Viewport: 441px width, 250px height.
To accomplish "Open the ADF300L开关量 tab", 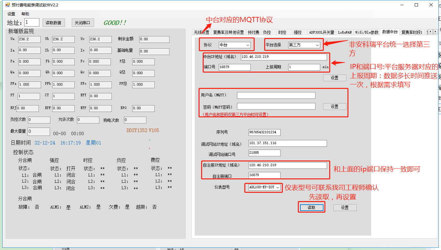I will point(321,32).
